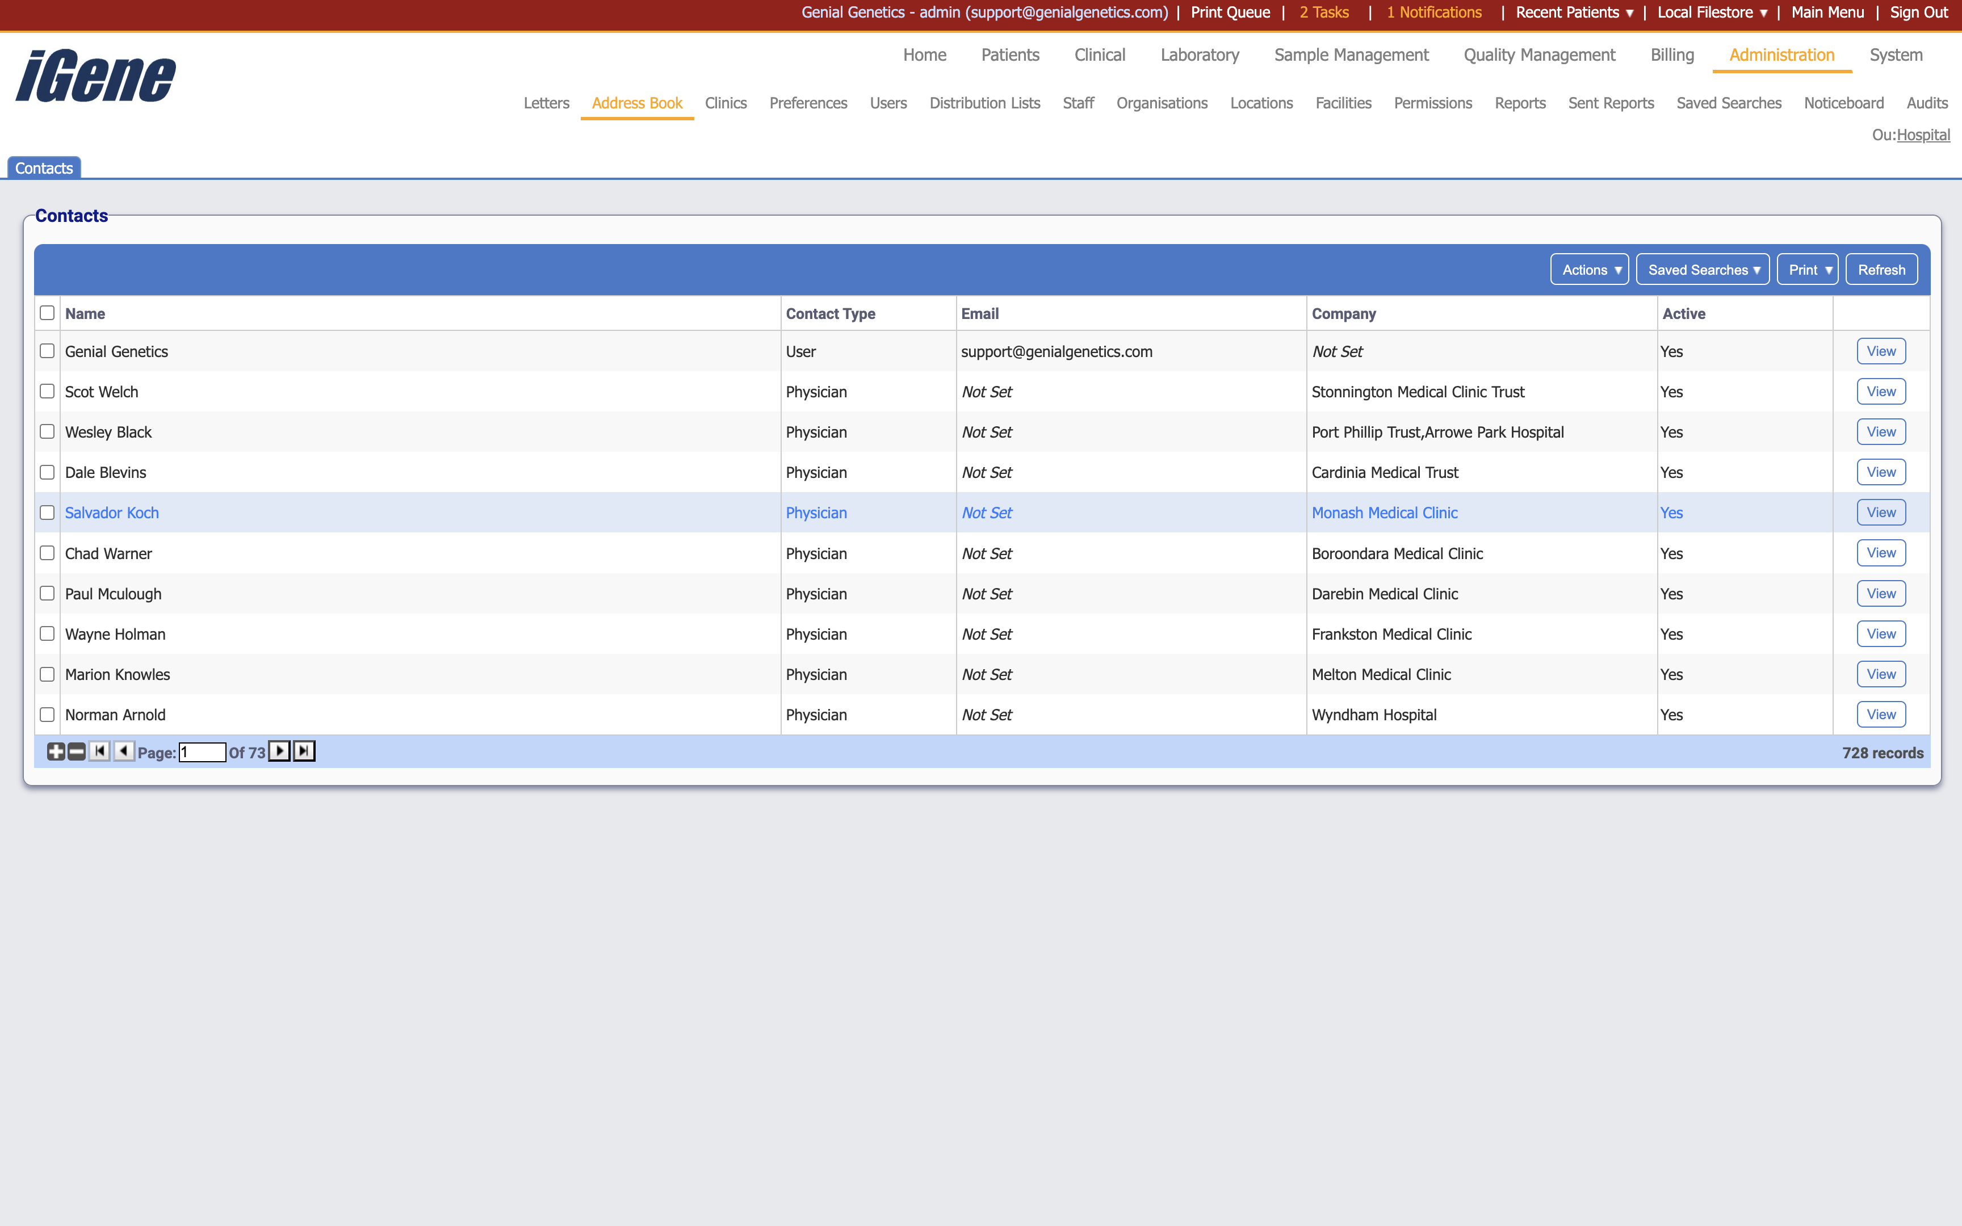Image resolution: width=1962 pixels, height=1226 pixels.
Task: Advance to the next page of contacts
Action: click(x=279, y=751)
